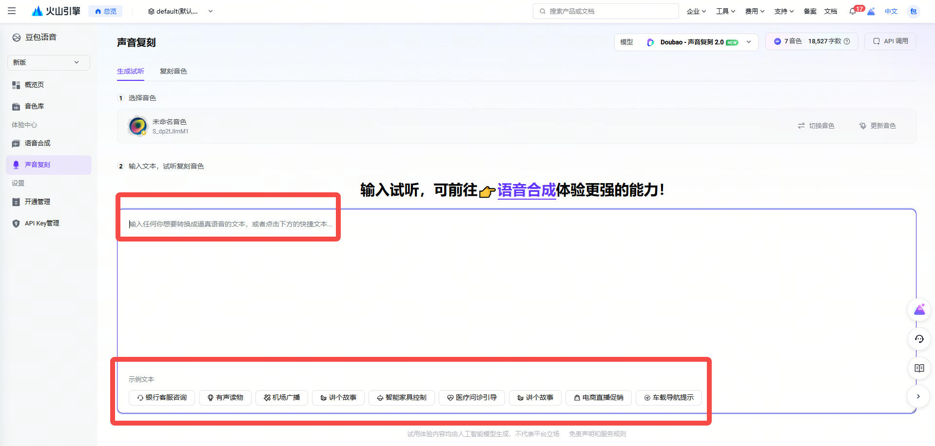The width and height of the screenshot is (935, 446).
Task: Select the 机场广播 sample text chip
Action: point(282,397)
